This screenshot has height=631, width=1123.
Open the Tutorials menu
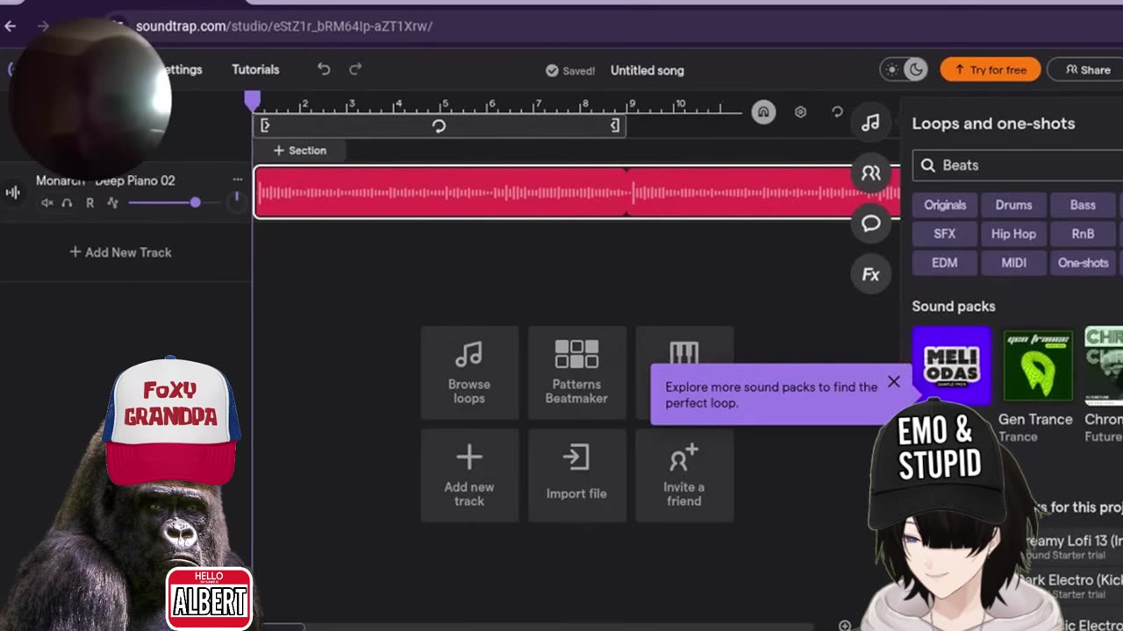[x=255, y=69]
